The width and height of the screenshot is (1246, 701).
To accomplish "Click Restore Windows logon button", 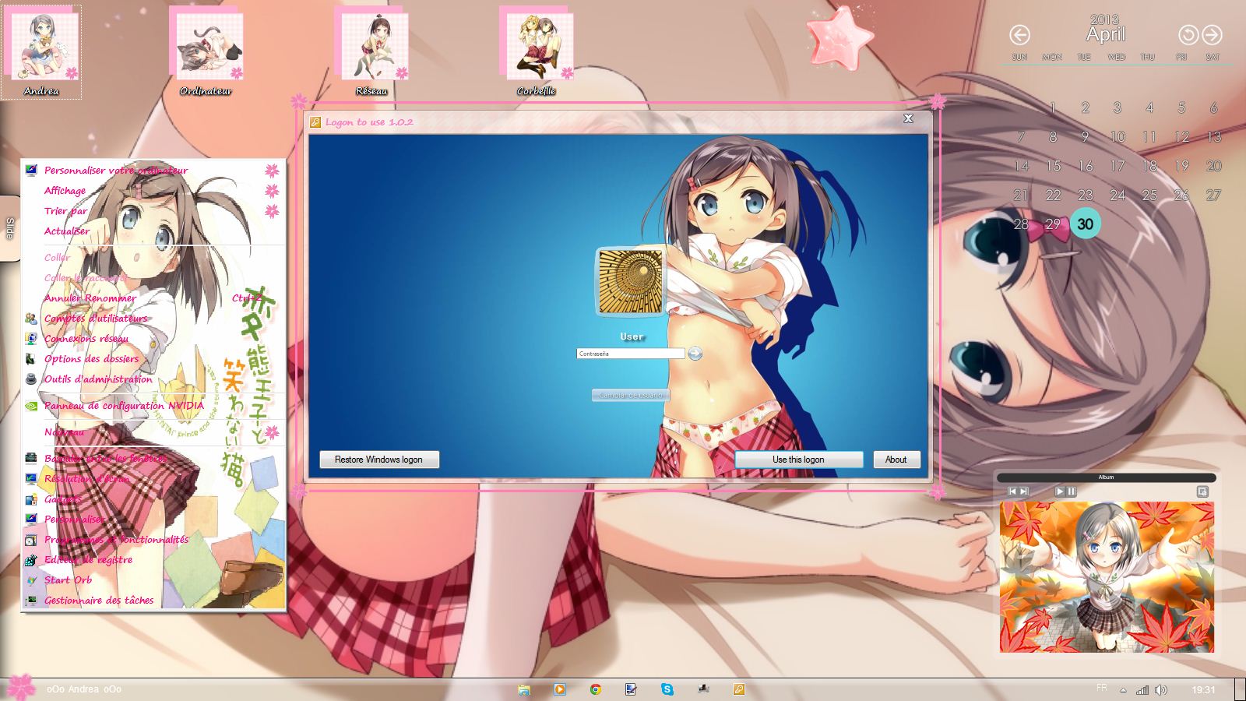I will (x=379, y=460).
